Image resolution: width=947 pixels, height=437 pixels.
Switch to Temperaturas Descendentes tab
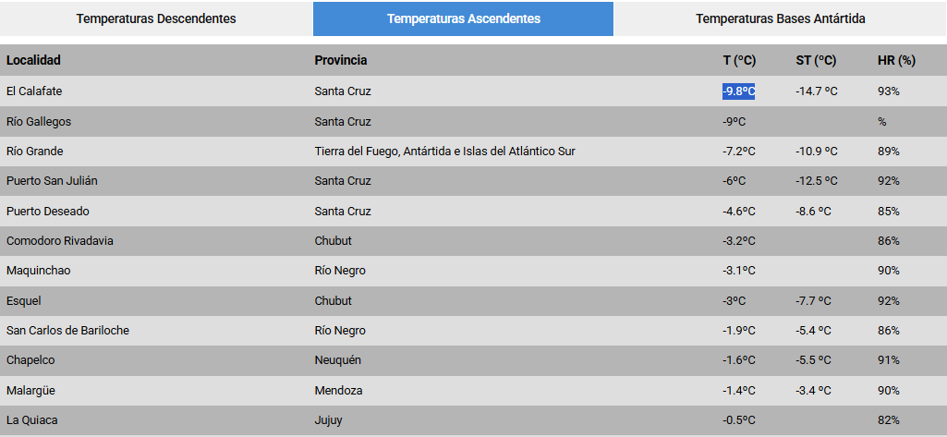coord(156,18)
